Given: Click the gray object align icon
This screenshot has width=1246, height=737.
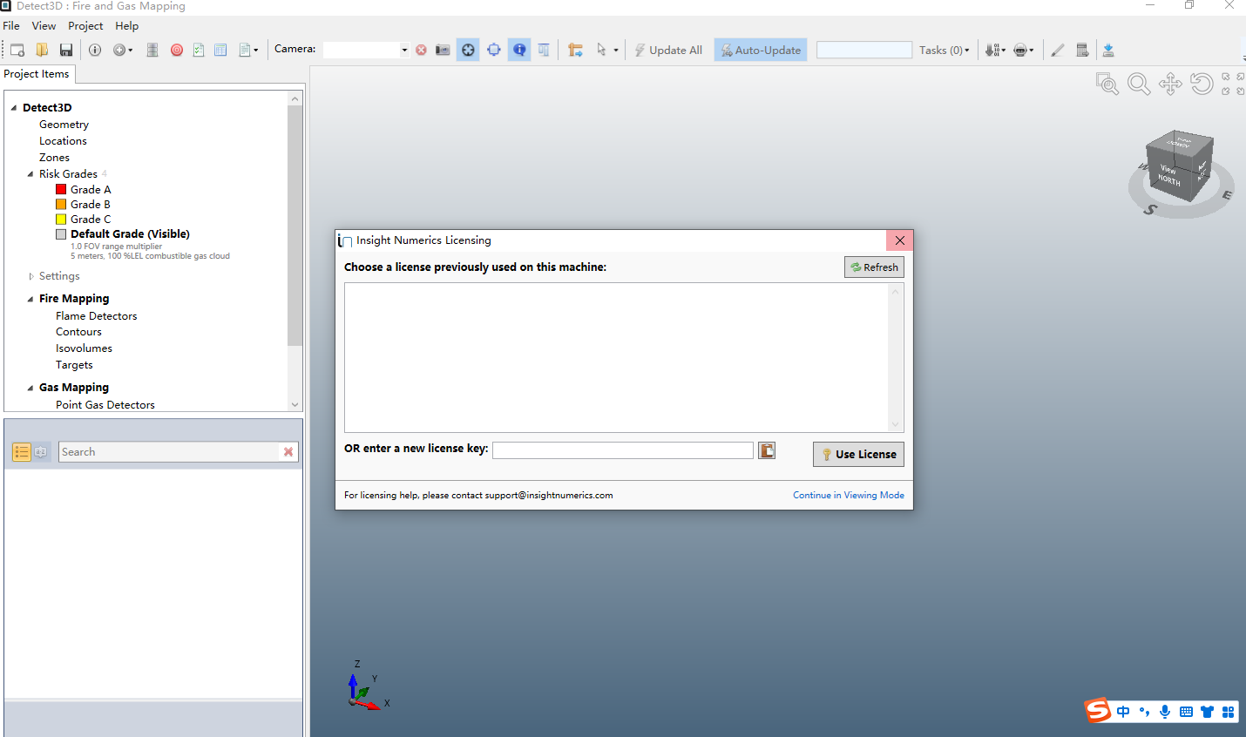Looking at the screenshot, I should (544, 50).
